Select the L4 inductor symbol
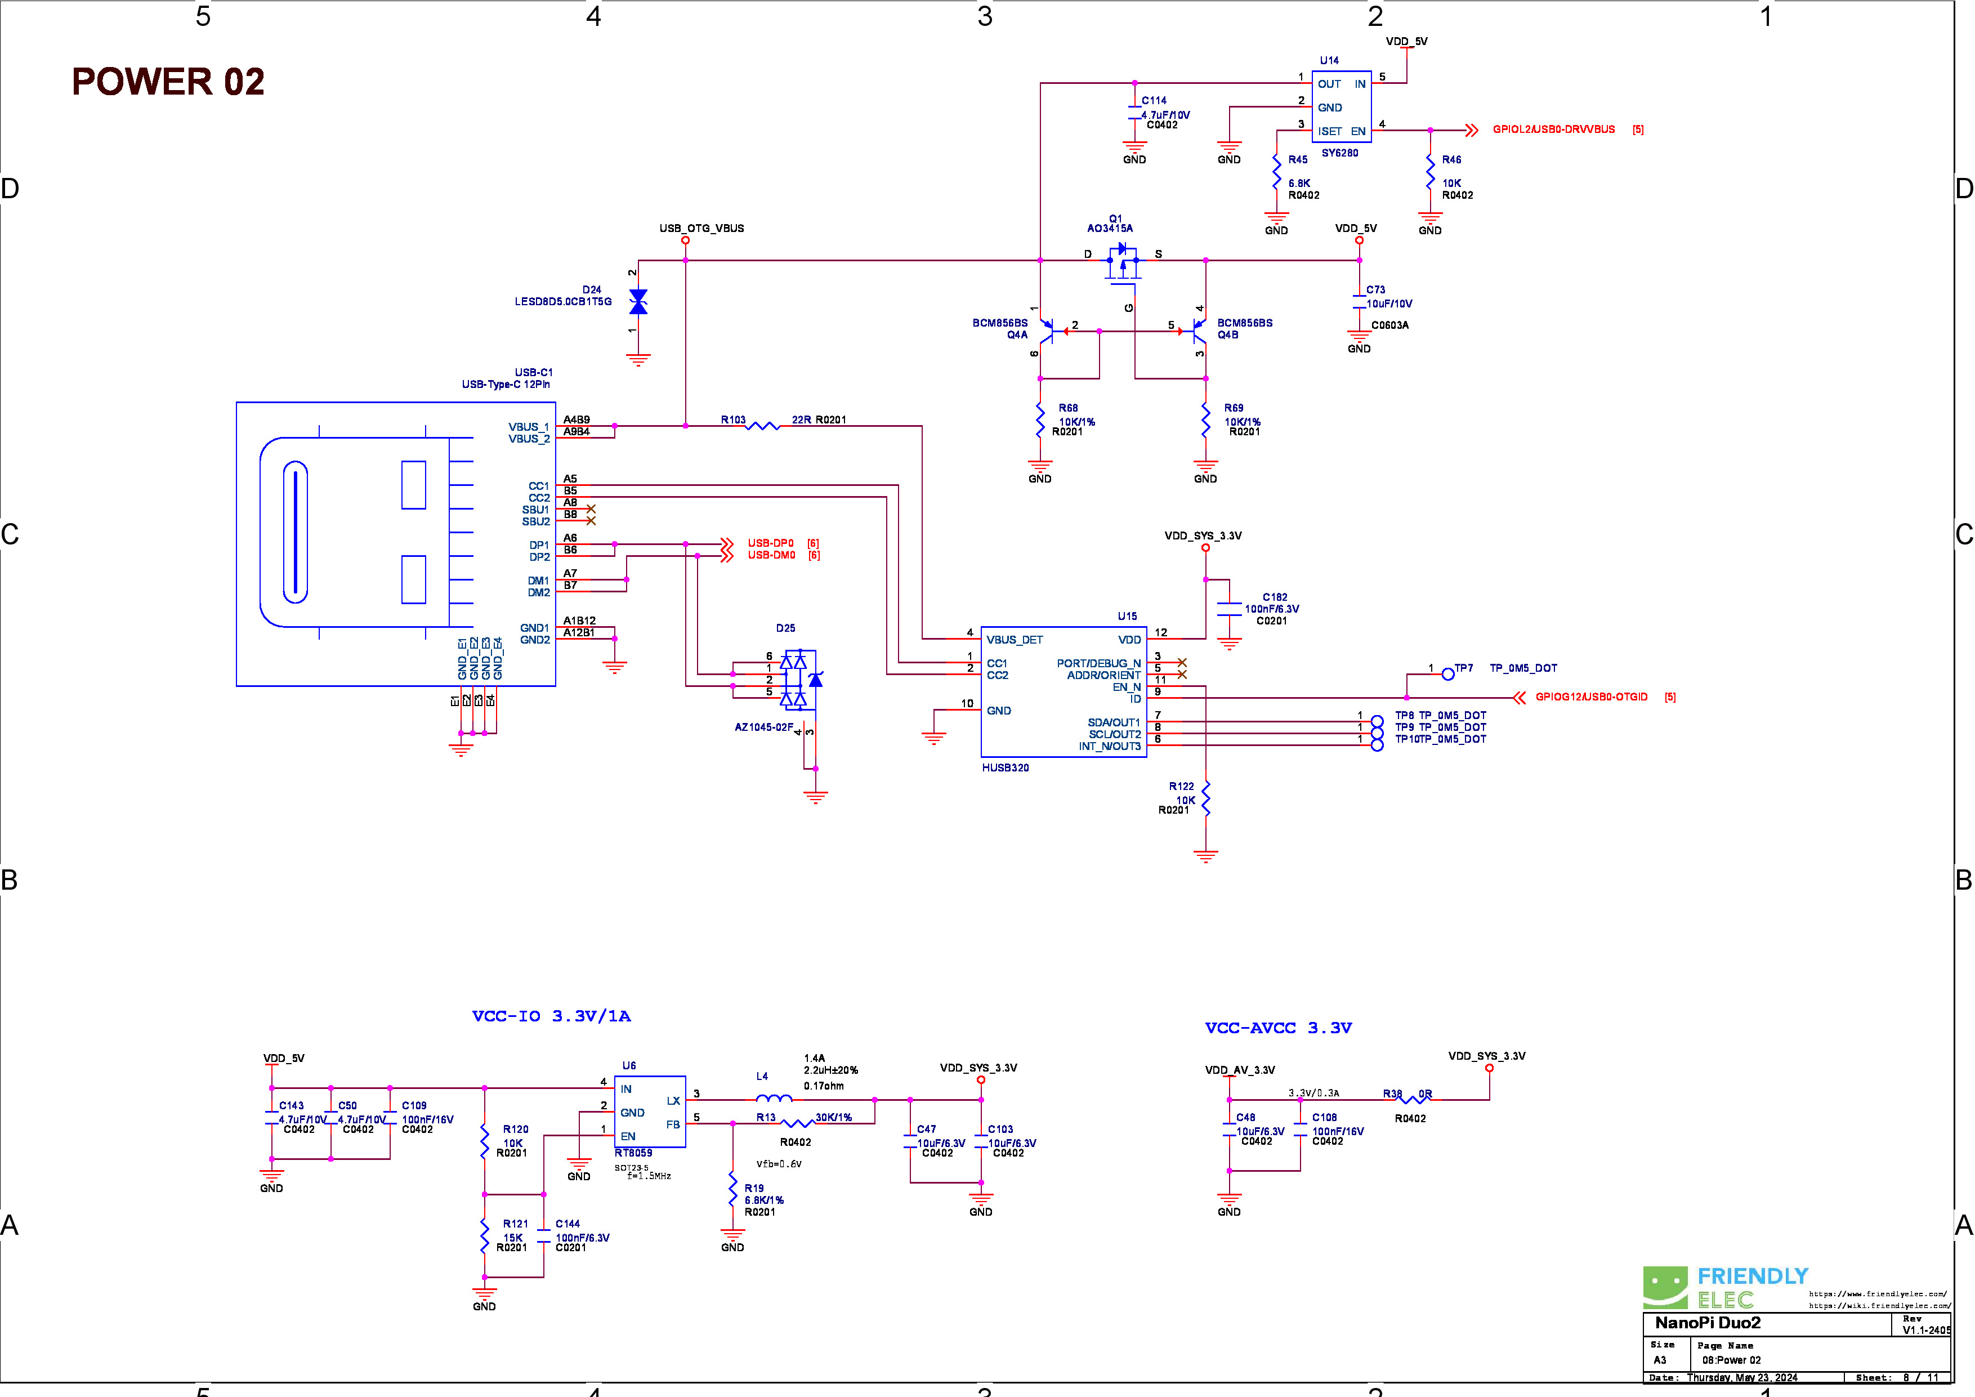 click(x=774, y=1099)
